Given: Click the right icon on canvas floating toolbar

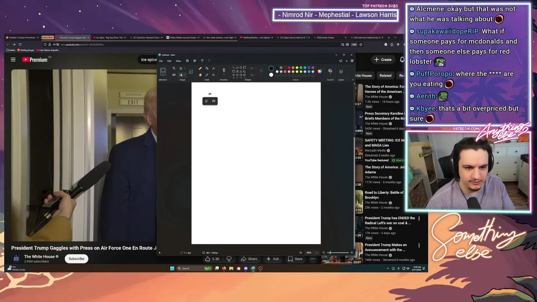Looking at the screenshot, I should pos(214,101).
